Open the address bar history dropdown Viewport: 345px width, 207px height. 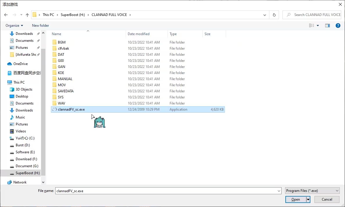(x=265, y=15)
